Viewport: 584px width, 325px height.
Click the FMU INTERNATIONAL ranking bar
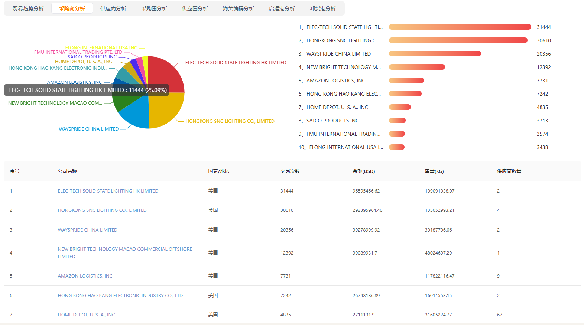[x=397, y=134]
